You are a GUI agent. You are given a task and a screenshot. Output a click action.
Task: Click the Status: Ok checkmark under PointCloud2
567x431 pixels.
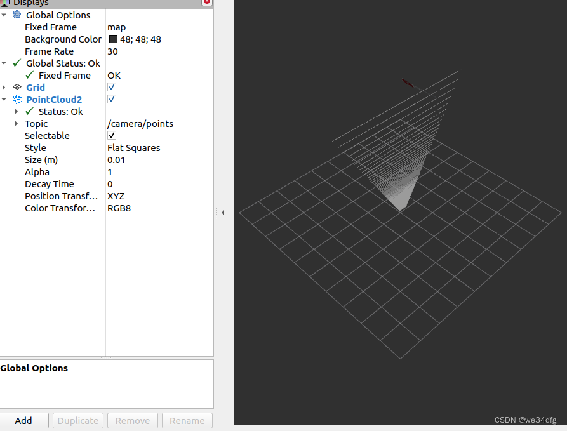click(29, 111)
